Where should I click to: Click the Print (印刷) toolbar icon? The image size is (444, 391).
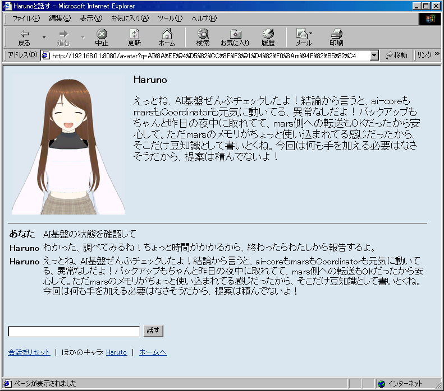pos(336,38)
